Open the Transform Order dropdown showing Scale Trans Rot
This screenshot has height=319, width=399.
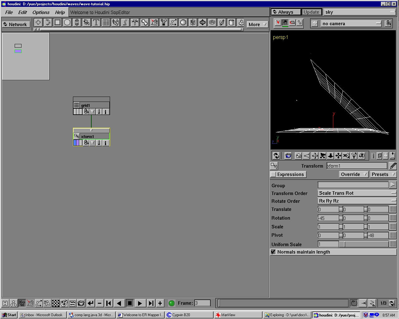pyautogui.click(x=357, y=193)
